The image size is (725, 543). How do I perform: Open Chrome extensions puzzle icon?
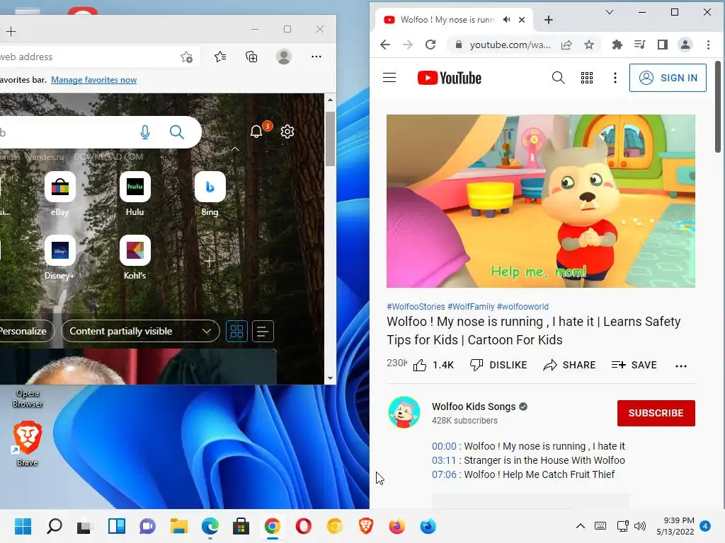tap(617, 45)
